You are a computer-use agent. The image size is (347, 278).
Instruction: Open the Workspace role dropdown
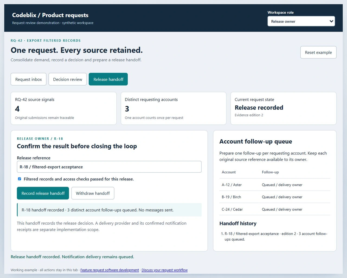click(301, 21)
